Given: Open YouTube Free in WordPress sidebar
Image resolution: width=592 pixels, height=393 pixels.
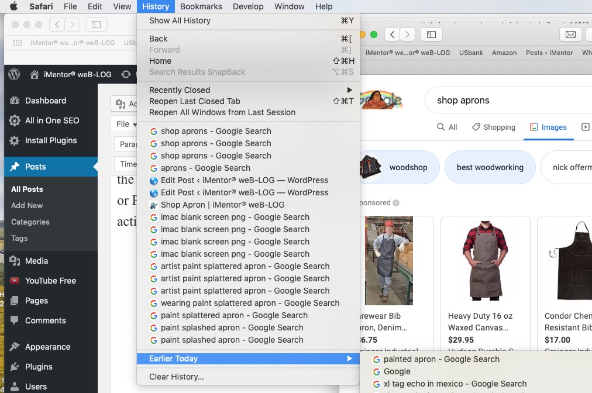Looking at the screenshot, I should click(51, 281).
